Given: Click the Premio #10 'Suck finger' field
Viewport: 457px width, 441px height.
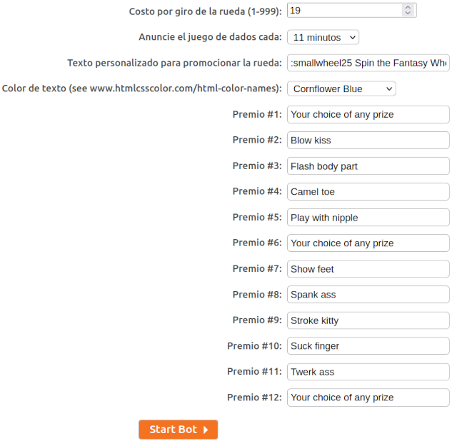Looking at the screenshot, I should [x=368, y=346].
